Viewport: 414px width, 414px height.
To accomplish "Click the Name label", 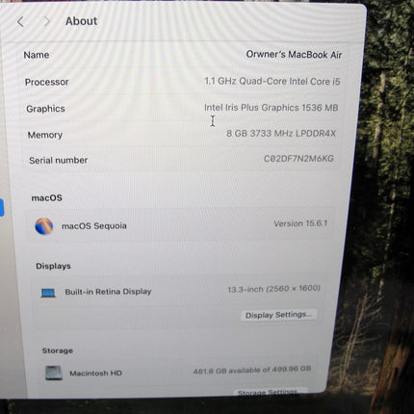I will click(37, 55).
